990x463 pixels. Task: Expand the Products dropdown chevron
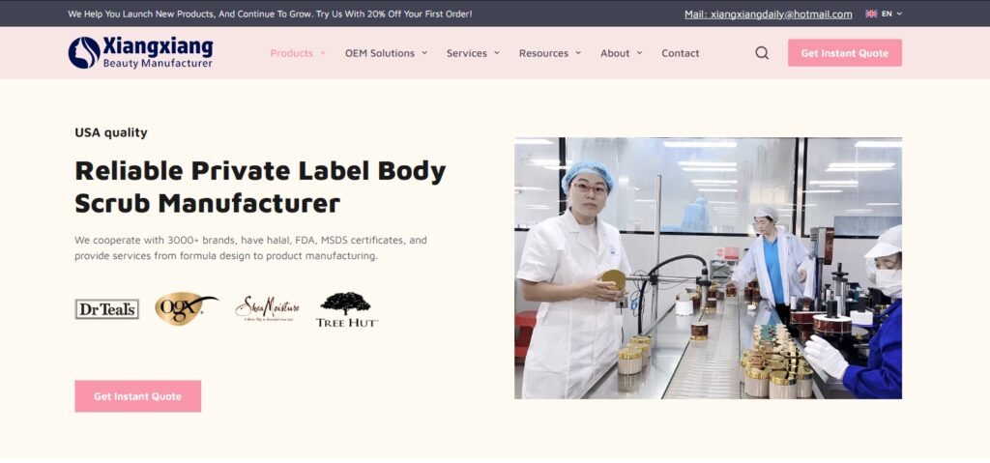pyautogui.click(x=323, y=53)
